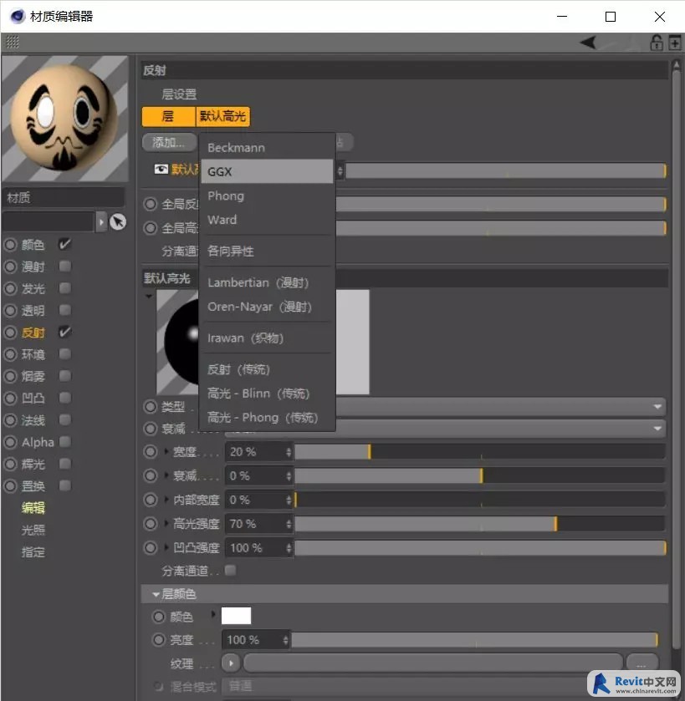Select 各向异性 in the type menu
This screenshot has height=701, width=685.
267,251
